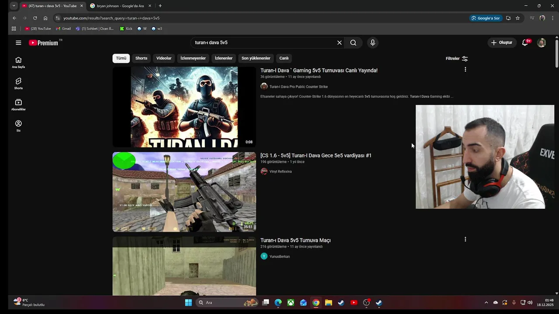Open Turan-ı Dava 5v5 Turnuva Maçı title
Image resolution: width=559 pixels, height=314 pixels.
pos(295,240)
